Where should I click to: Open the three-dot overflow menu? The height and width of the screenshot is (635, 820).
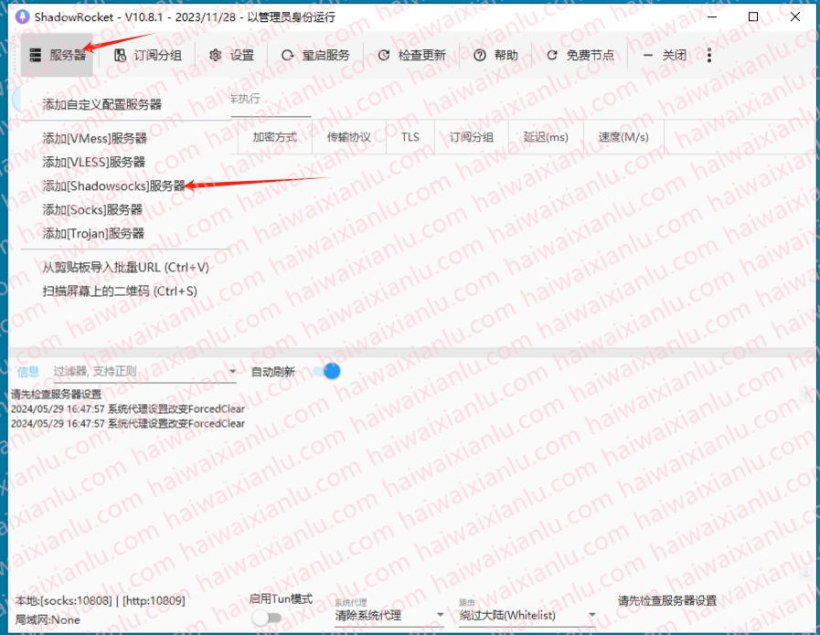709,55
